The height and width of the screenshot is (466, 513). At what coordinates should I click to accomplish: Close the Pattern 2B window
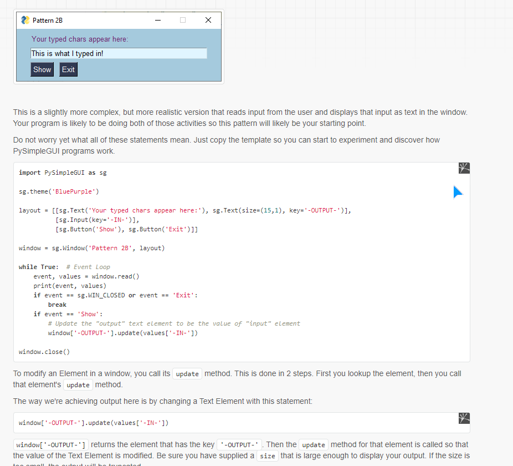(208, 20)
